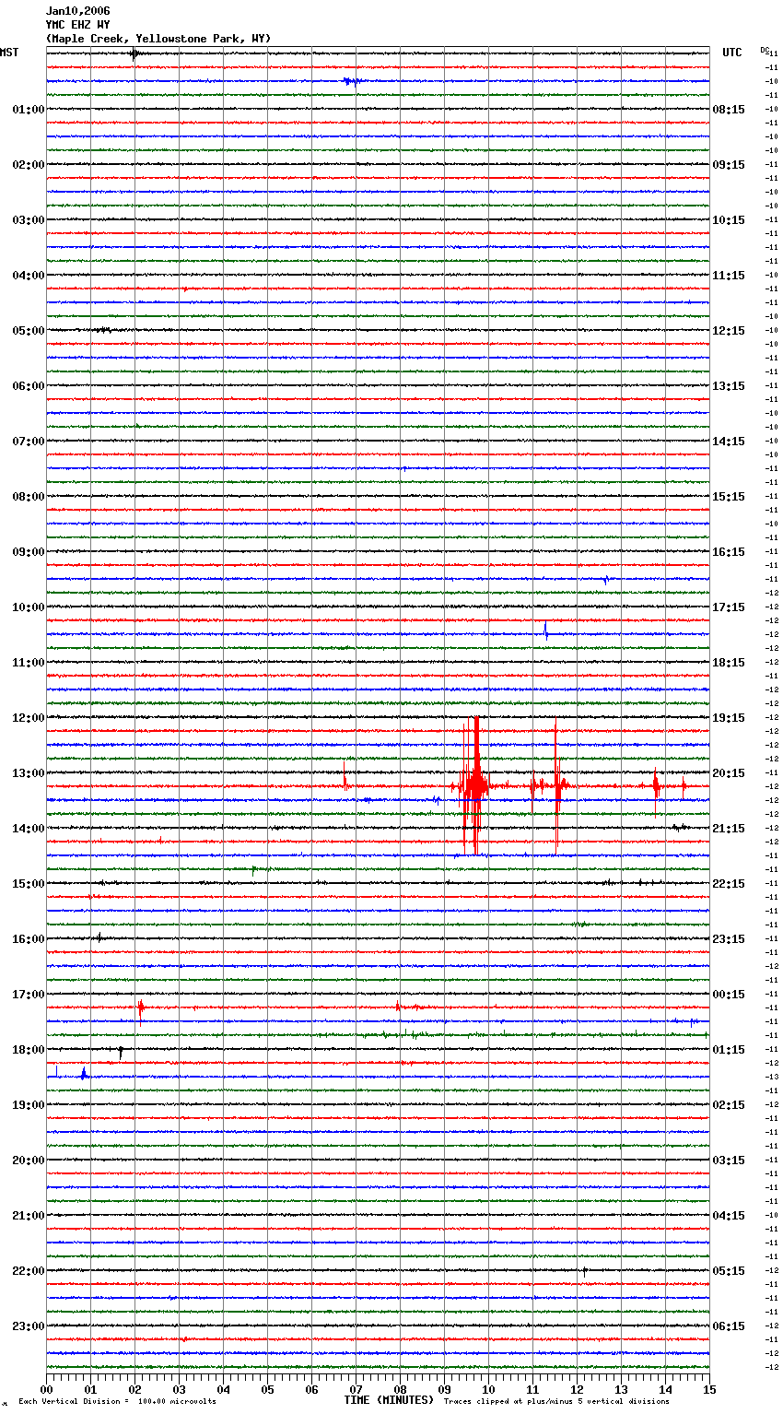Click the minute axis tick label "00"
783x1414 pixels.
point(46,1390)
